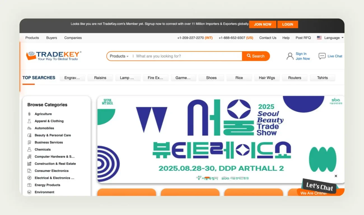Image resolution: width=364 pixels, height=215 pixels.
Task: Select the Shoes top search tag
Action: click(211, 78)
